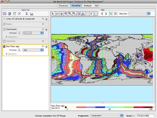Select the lasso selection tool

[x=92, y=14]
